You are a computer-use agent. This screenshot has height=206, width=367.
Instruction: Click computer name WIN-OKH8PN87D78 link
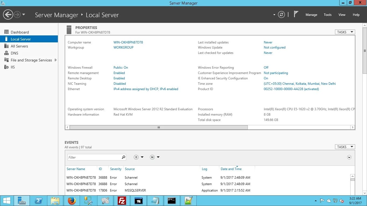128,42
